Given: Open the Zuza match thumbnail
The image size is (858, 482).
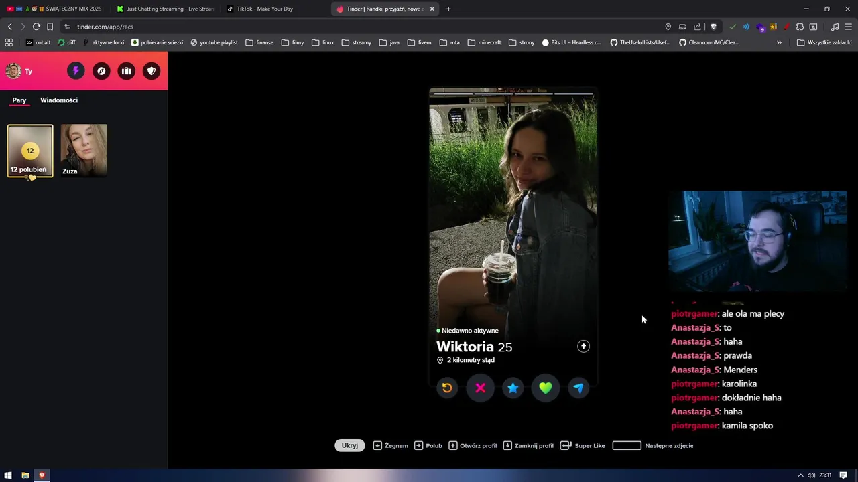Looking at the screenshot, I should pyautogui.click(x=84, y=151).
